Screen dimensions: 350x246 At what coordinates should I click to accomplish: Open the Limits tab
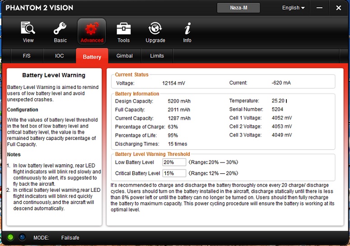pyautogui.click(x=157, y=56)
